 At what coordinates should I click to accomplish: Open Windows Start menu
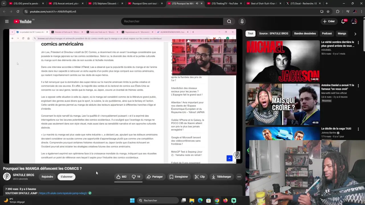(132, 200)
